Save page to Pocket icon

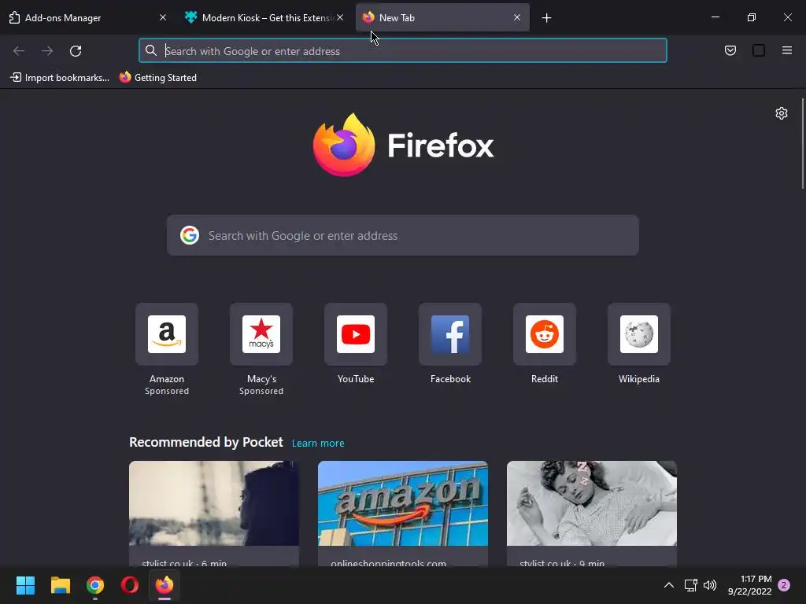click(730, 50)
